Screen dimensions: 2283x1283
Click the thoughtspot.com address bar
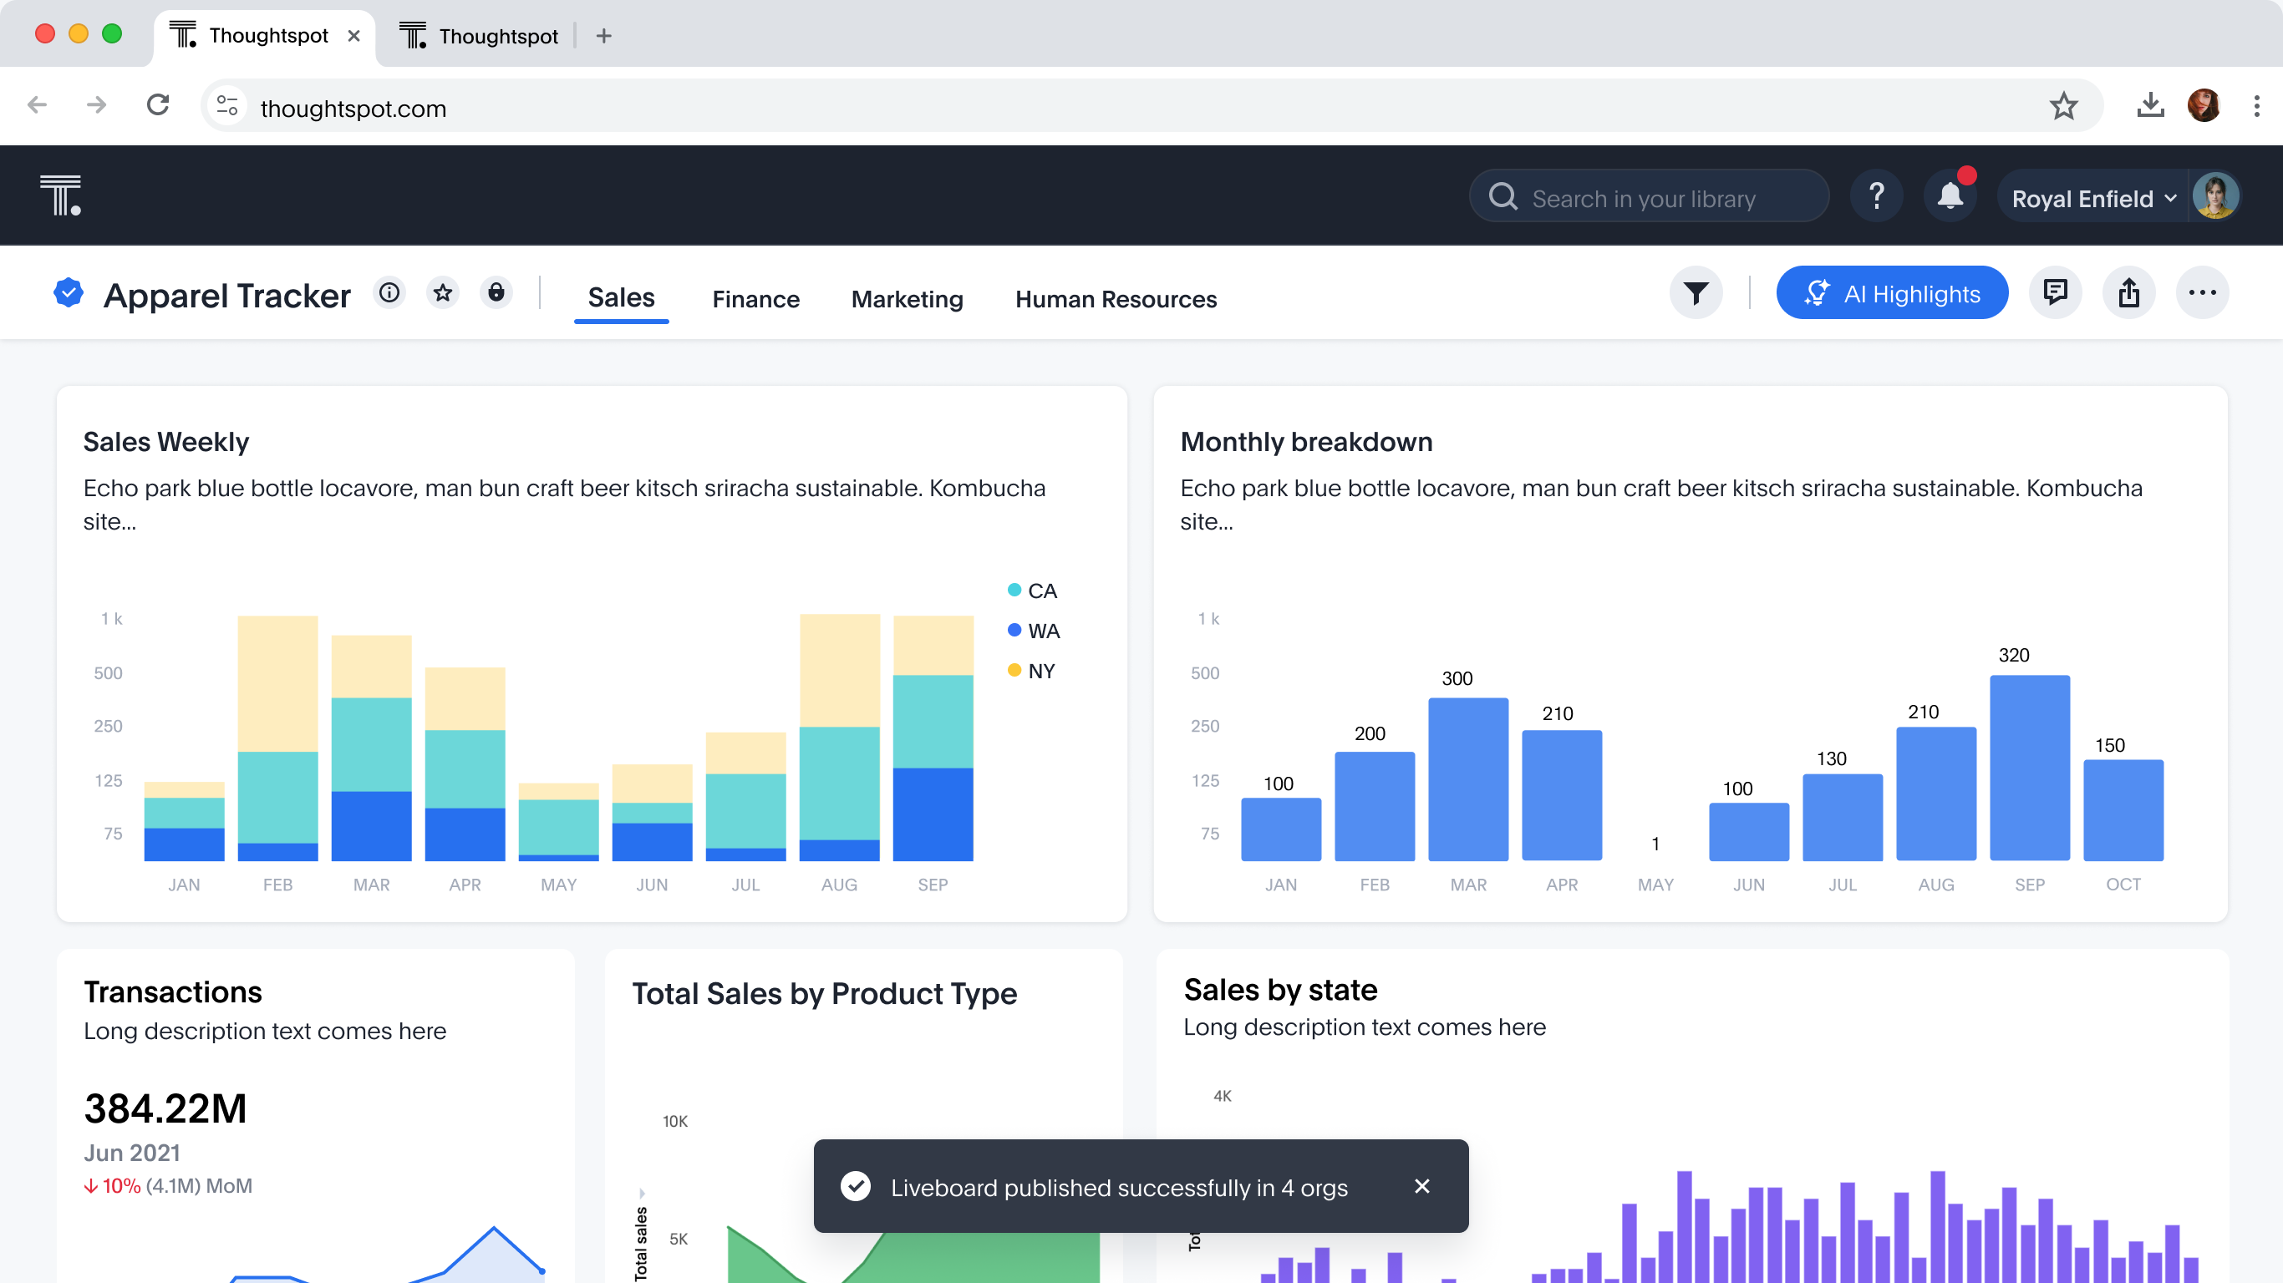coord(1152,107)
